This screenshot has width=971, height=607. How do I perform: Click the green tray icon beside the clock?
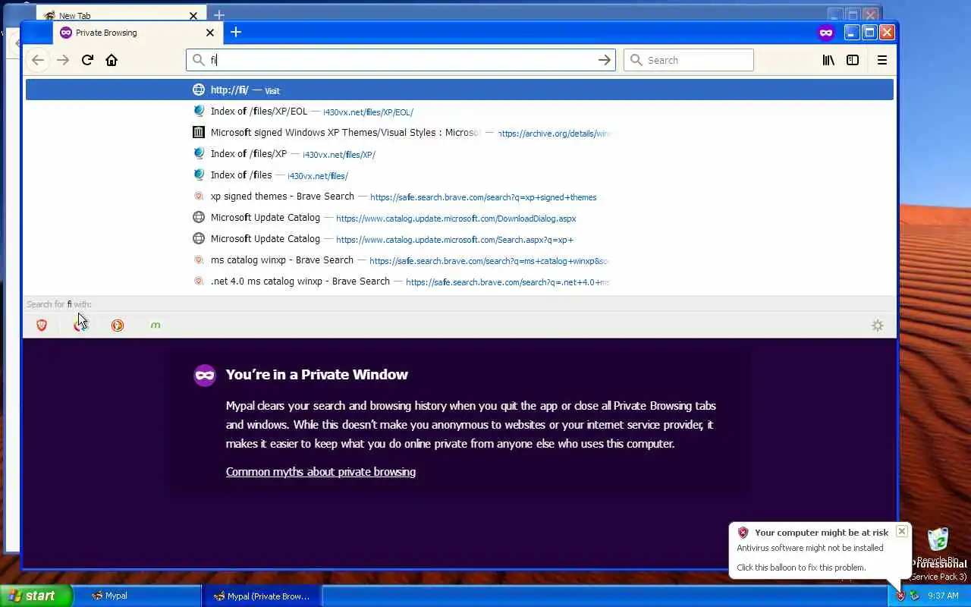[x=914, y=596]
